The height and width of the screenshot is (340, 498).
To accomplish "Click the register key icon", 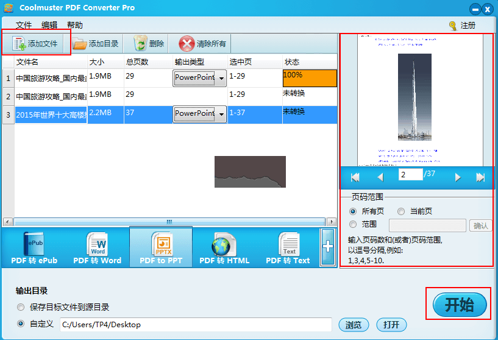I will [452, 26].
